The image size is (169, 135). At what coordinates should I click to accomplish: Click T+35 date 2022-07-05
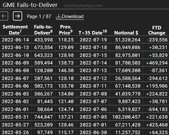coord(93,117)
